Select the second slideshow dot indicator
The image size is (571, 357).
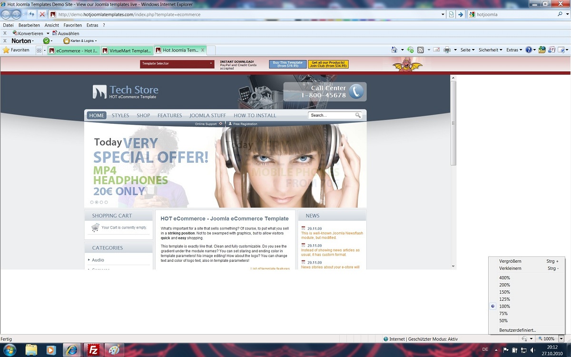click(97, 202)
